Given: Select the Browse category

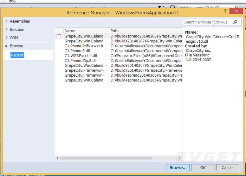Looking at the screenshot, I should (x=28, y=46).
